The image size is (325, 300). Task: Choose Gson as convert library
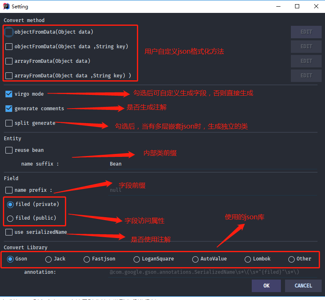point(10,259)
